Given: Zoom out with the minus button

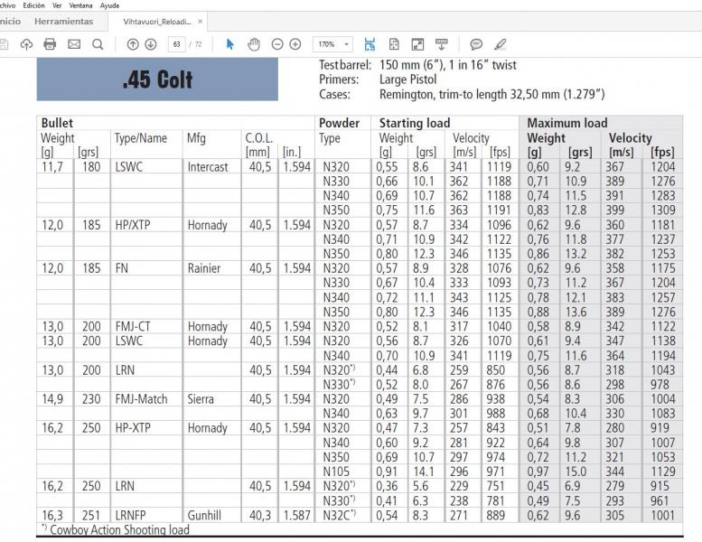Looking at the screenshot, I should click(277, 44).
